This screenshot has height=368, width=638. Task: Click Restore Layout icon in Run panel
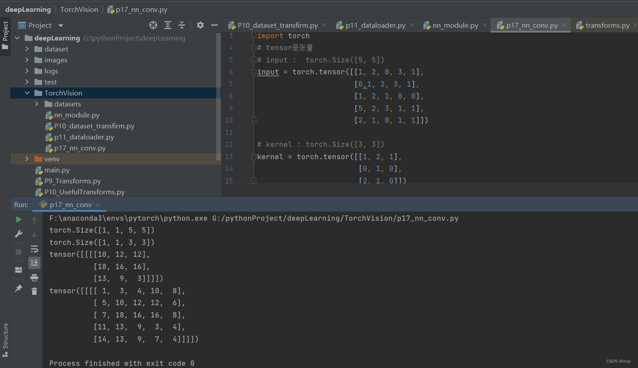pyautogui.click(x=18, y=270)
